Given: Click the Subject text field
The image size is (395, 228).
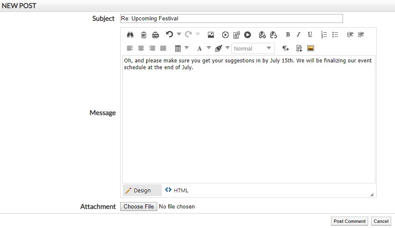Looking at the screenshot, I should (x=231, y=19).
